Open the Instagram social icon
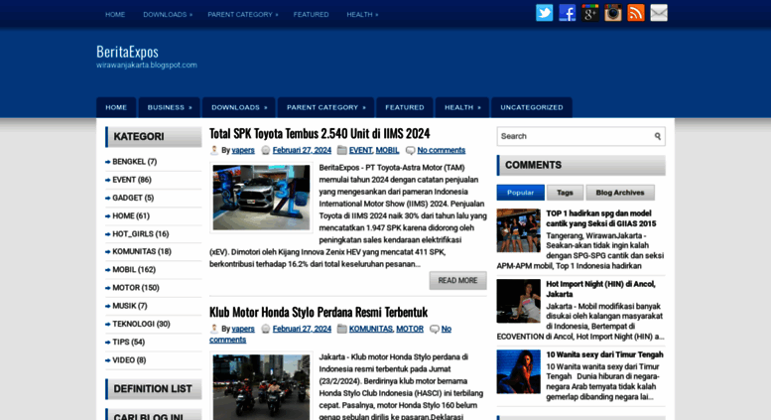Screen dimensions: 771x420 click(612, 13)
